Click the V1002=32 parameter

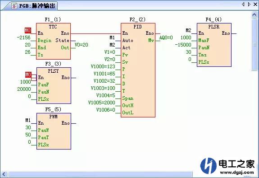pyautogui.click(x=104, y=81)
